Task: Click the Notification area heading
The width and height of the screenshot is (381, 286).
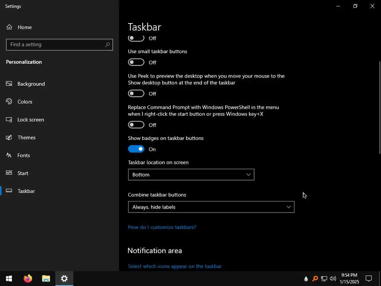Action: click(x=154, y=251)
